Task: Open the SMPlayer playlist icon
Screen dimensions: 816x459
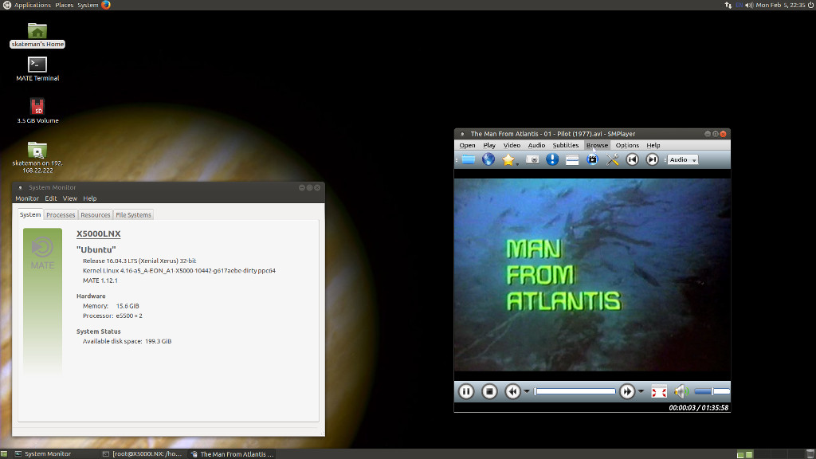Action: tap(572, 159)
